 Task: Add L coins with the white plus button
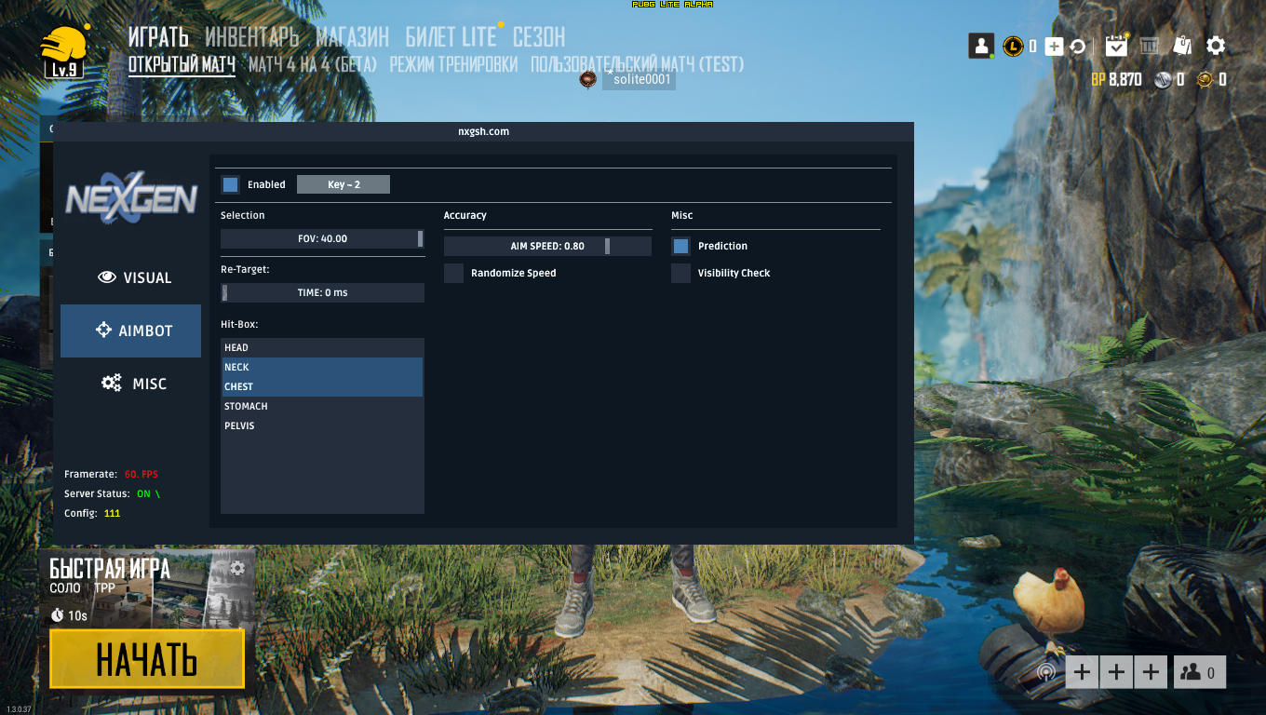coord(1054,46)
